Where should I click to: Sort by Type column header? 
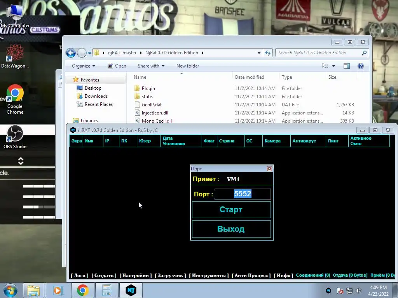(302, 77)
